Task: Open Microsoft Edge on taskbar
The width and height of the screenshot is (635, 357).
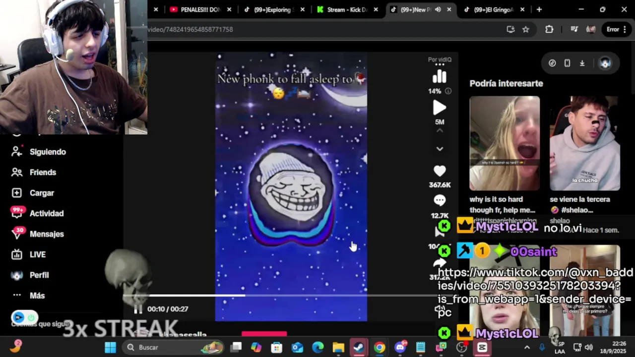Action: (x=317, y=347)
